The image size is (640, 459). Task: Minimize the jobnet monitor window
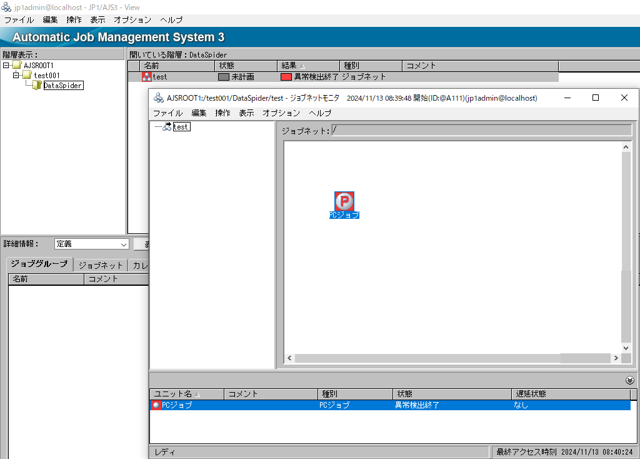(x=567, y=98)
